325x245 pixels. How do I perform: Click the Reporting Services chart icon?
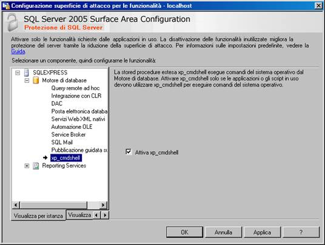click(36, 166)
